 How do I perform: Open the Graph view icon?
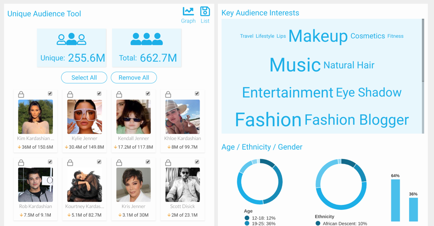click(188, 11)
